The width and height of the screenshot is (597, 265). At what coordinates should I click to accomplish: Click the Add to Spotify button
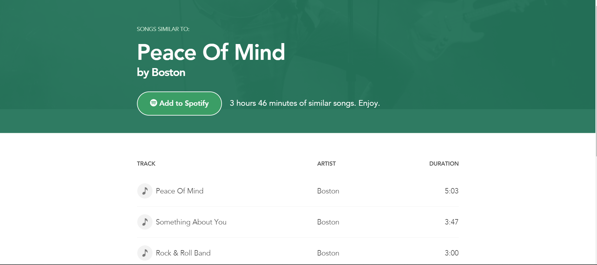click(179, 104)
